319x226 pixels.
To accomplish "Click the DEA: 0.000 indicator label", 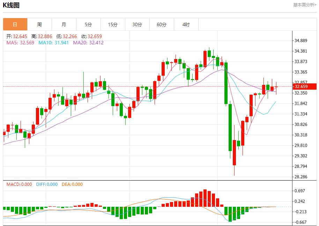I will click(x=72, y=184).
